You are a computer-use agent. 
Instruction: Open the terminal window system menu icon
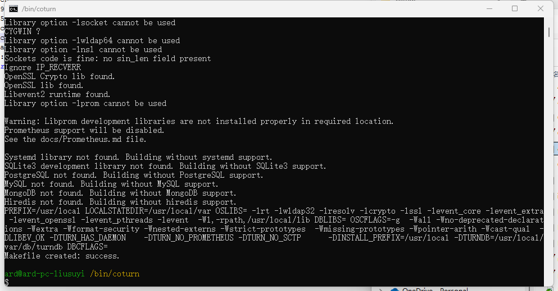(x=13, y=9)
